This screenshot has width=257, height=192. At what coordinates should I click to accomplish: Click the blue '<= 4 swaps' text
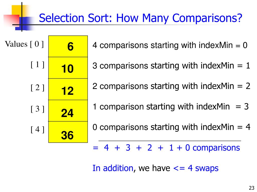196,168
